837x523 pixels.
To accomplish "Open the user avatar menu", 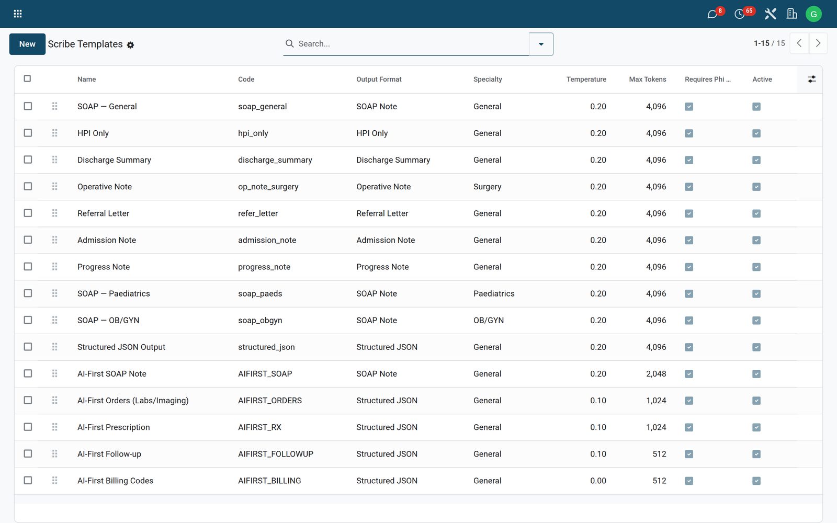I will pos(813,14).
